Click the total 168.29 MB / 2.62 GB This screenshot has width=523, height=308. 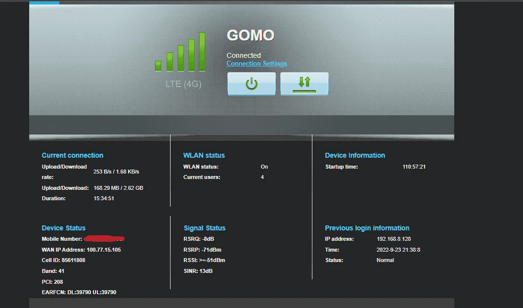click(x=118, y=188)
